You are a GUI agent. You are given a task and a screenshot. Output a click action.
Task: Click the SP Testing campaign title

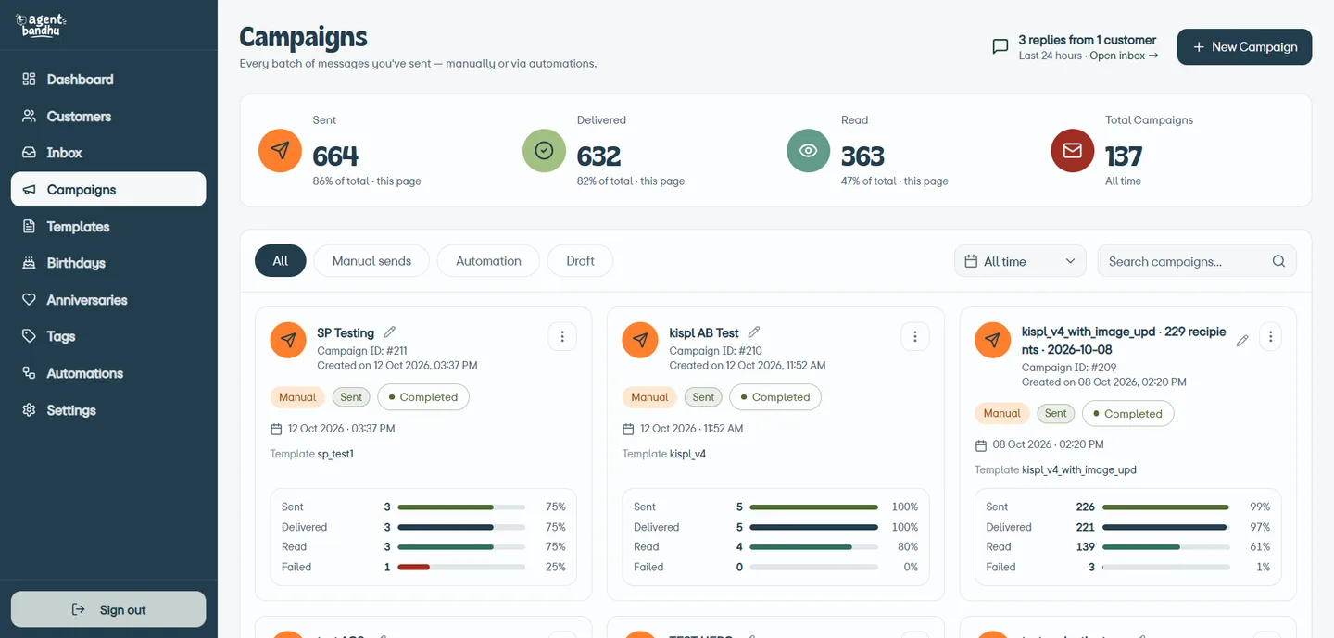[x=346, y=332]
